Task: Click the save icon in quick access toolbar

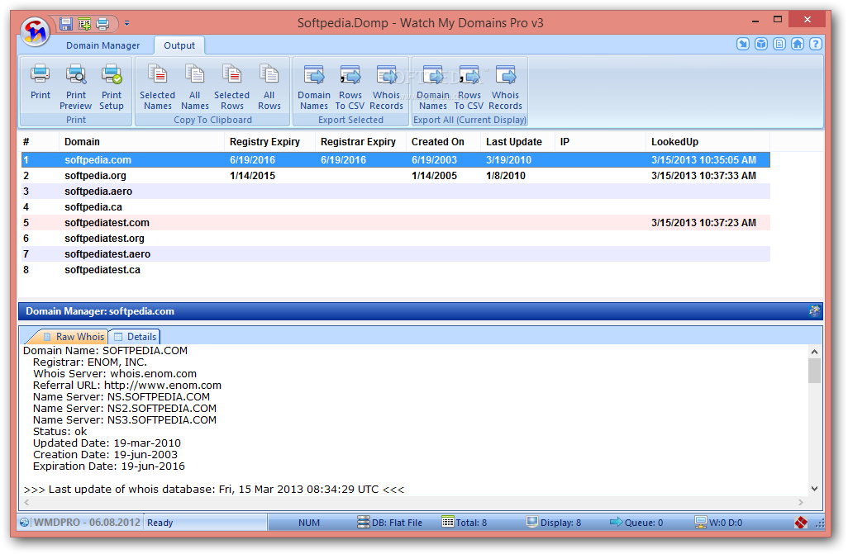Action: (x=66, y=23)
